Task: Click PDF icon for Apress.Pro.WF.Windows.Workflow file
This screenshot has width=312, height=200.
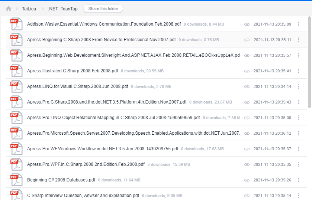Action: click(16, 149)
